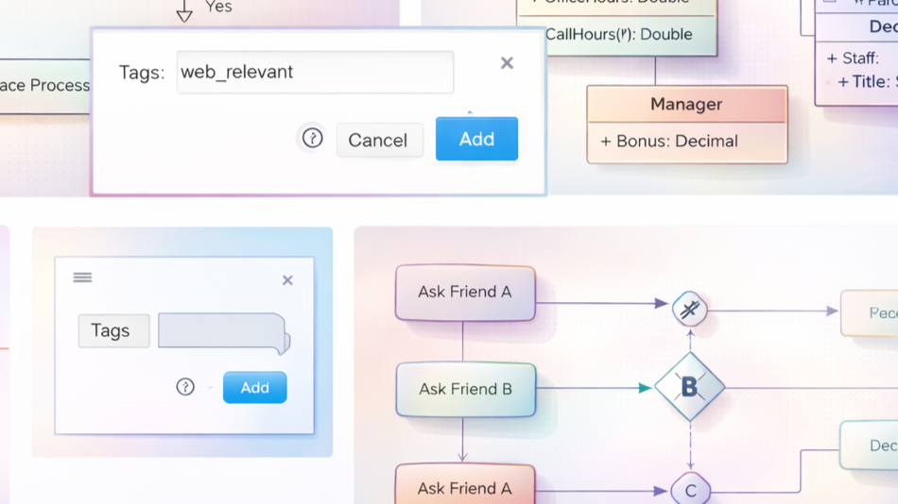The width and height of the screenshot is (898, 504).
Task: Close the small Tags dialog
Action: [x=287, y=280]
